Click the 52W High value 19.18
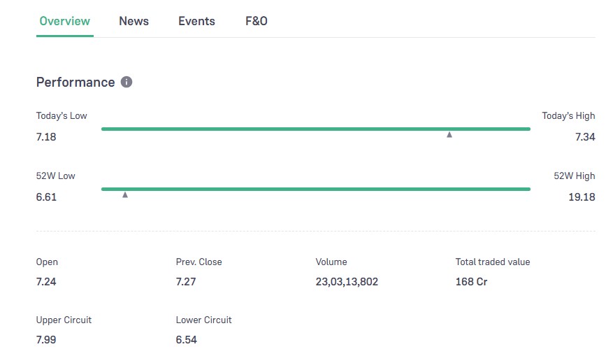613x363 pixels. [582, 197]
